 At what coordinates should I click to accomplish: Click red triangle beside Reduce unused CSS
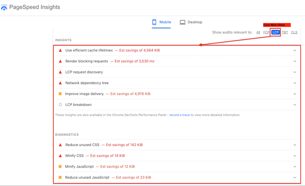(x=60, y=145)
